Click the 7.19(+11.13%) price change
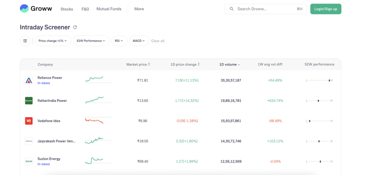 (x=187, y=80)
